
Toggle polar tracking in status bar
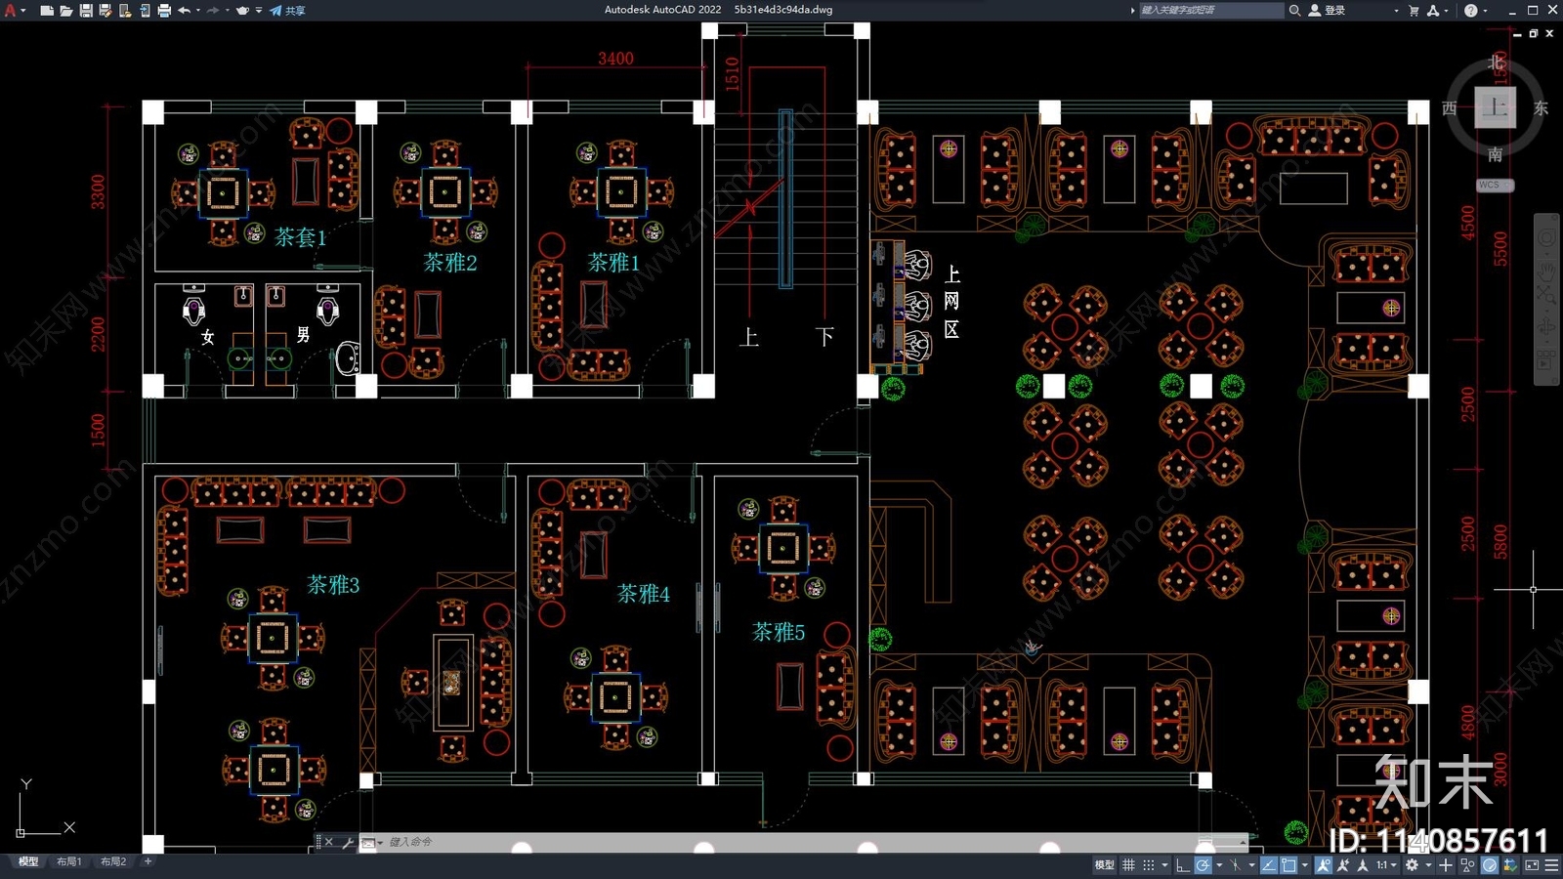pos(1203,865)
